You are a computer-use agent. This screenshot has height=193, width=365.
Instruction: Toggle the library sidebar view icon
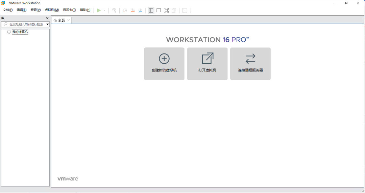151,10
